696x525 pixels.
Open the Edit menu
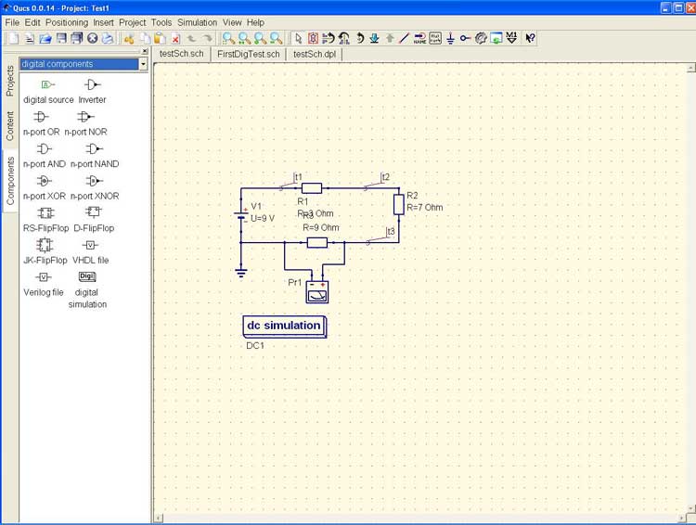pyautogui.click(x=32, y=22)
